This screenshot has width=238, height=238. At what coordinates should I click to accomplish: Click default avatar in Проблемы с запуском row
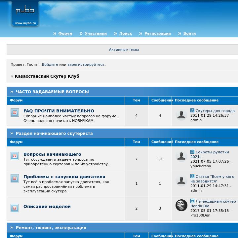[181, 180]
